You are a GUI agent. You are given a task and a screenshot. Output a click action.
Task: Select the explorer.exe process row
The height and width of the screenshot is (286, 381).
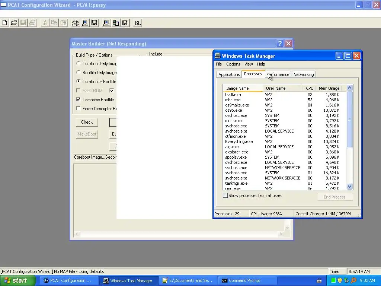point(284,152)
